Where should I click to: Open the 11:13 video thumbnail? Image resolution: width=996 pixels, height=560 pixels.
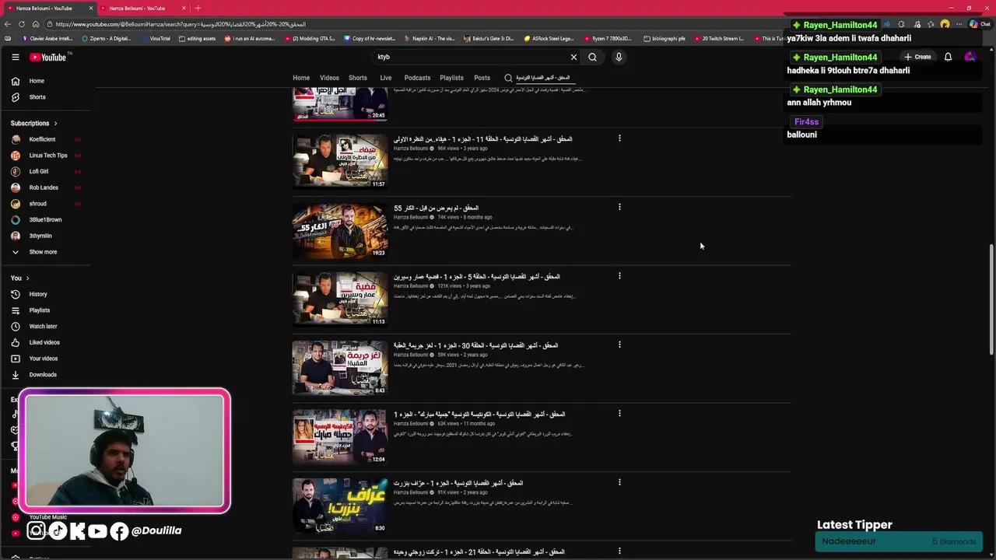tap(340, 299)
